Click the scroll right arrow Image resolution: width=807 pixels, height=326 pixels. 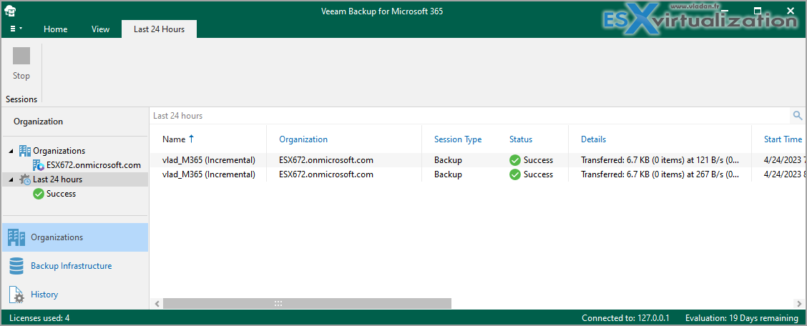coord(798,303)
